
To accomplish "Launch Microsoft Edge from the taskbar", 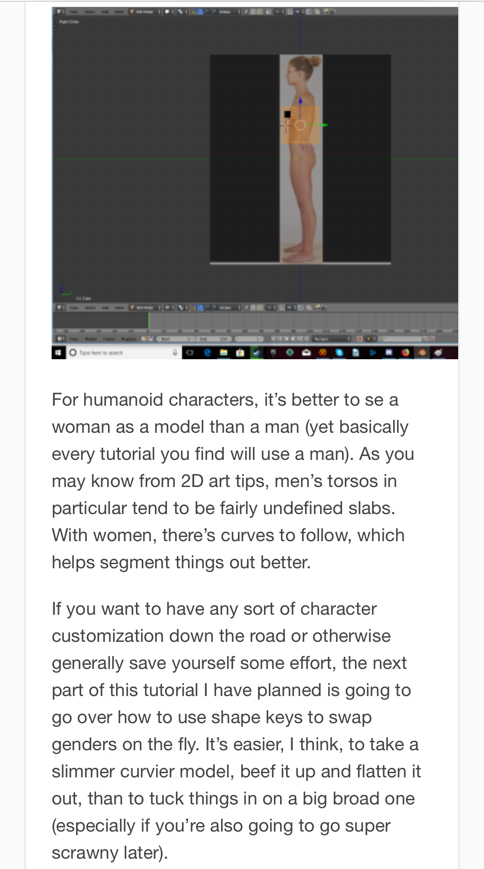I will (x=208, y=353).
